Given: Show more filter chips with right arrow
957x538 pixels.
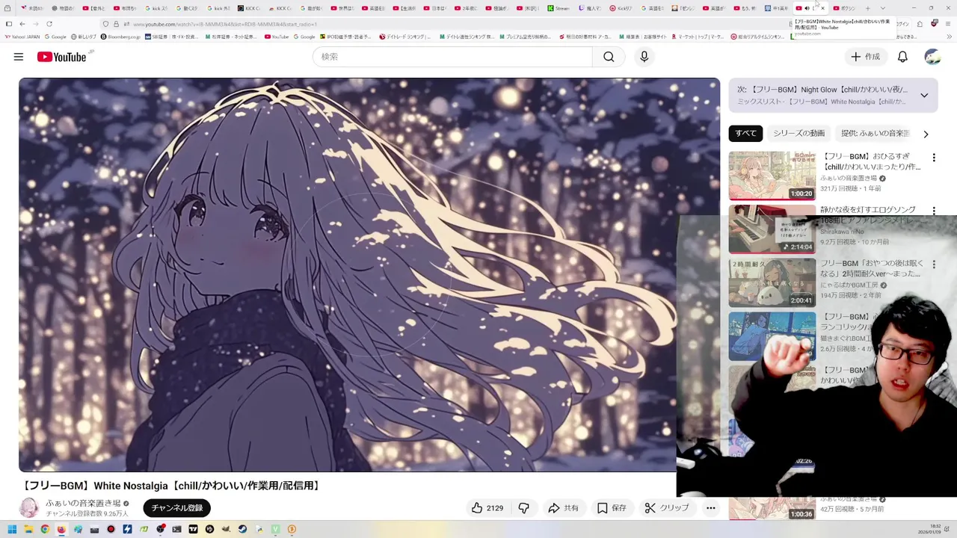Looking at the screenshot, I should [x=926, y=134].
